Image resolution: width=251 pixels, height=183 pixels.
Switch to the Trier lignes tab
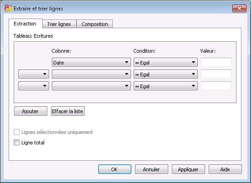[x=59, y=24]
